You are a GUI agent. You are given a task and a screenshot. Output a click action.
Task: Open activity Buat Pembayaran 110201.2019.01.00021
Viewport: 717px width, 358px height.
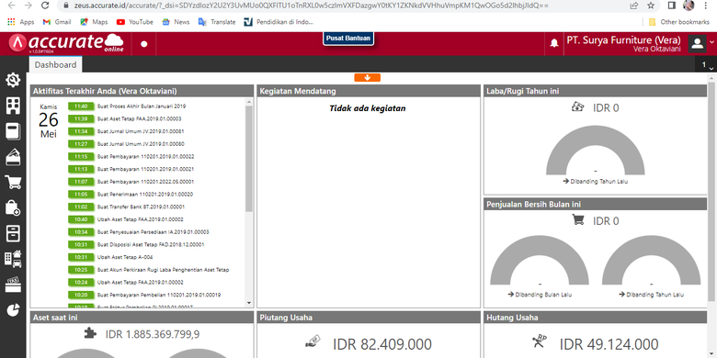(x=145, y=169)
